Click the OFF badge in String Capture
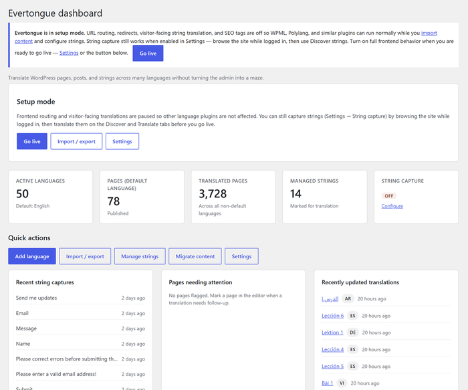The width and height of the screenshot is (468, 390). 388,196
